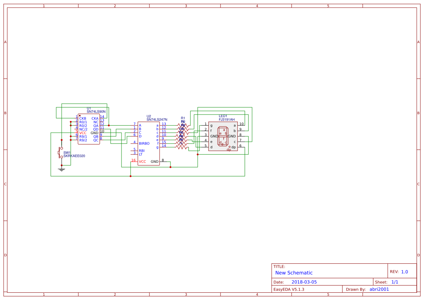Select the red VCC pin label on U2
Image resolution: width=424 pixels, height=300 pixels.
[142, 161]
